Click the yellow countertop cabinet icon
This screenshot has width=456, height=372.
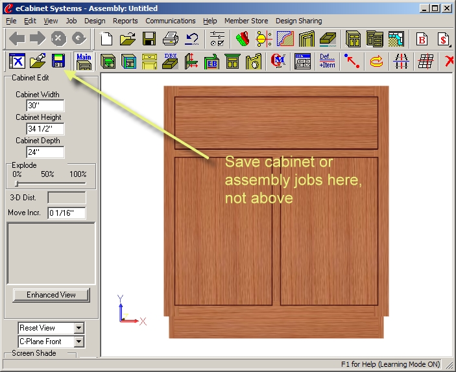point(232,61)
